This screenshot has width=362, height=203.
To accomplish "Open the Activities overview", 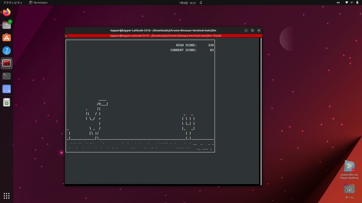I will (x=13, y=2).
